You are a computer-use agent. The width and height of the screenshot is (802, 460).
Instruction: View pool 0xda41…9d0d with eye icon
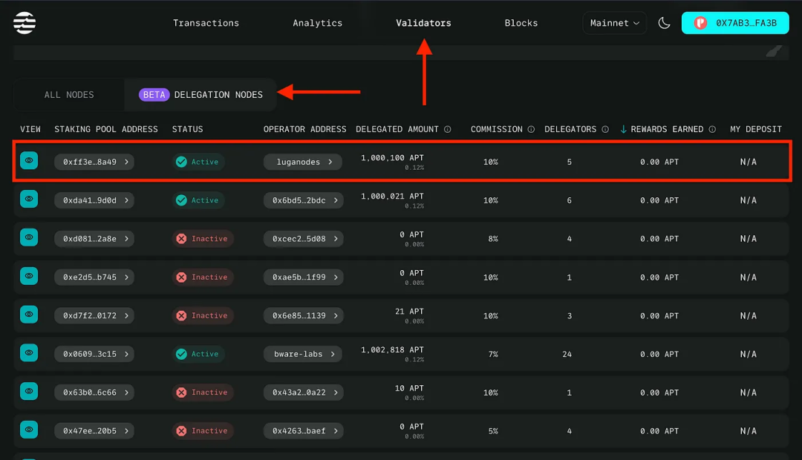[29, 199]
